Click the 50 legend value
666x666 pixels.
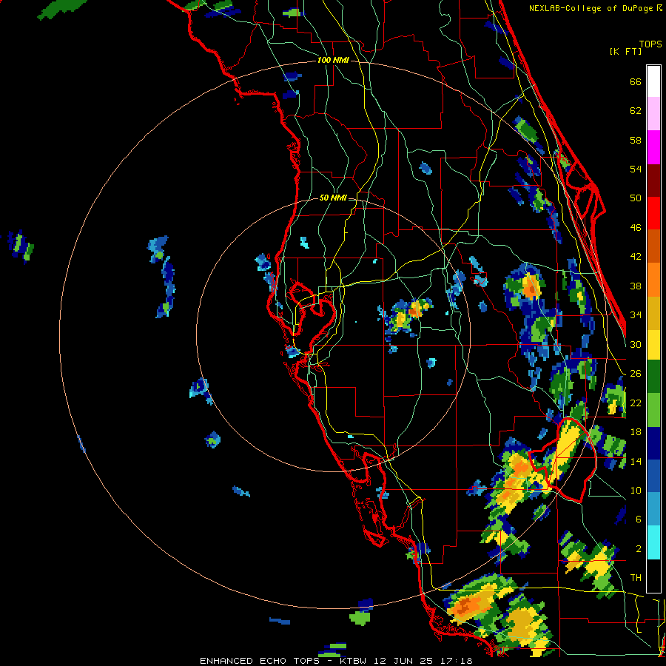point(636,198)
